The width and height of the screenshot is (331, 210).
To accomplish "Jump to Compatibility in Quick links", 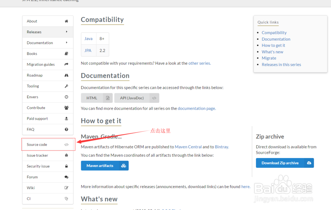I will (x=274, y=33).
